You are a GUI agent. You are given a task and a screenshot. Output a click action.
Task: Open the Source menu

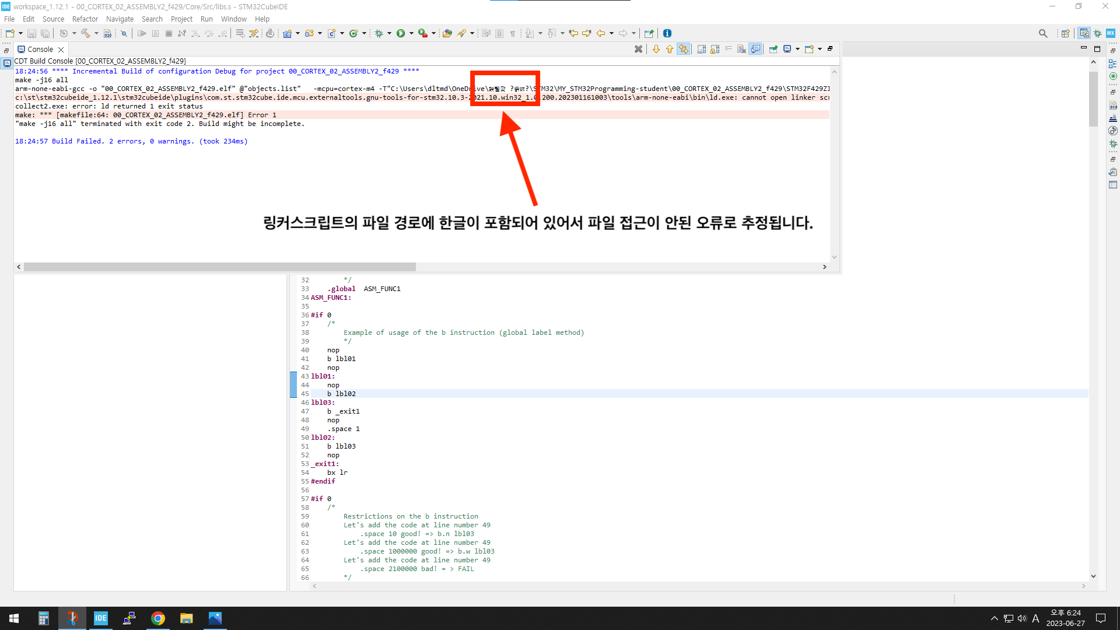(53, 19)
